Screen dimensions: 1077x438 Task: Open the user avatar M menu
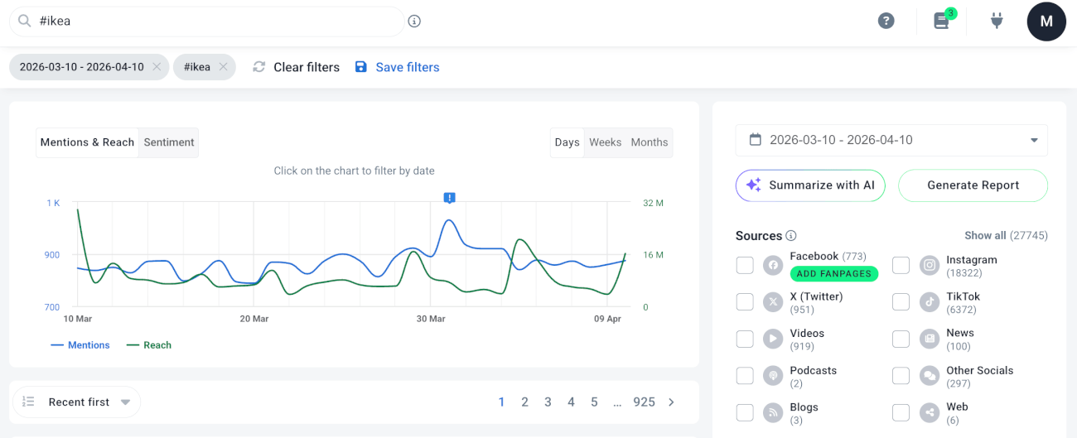click(x=1046, y=22)
